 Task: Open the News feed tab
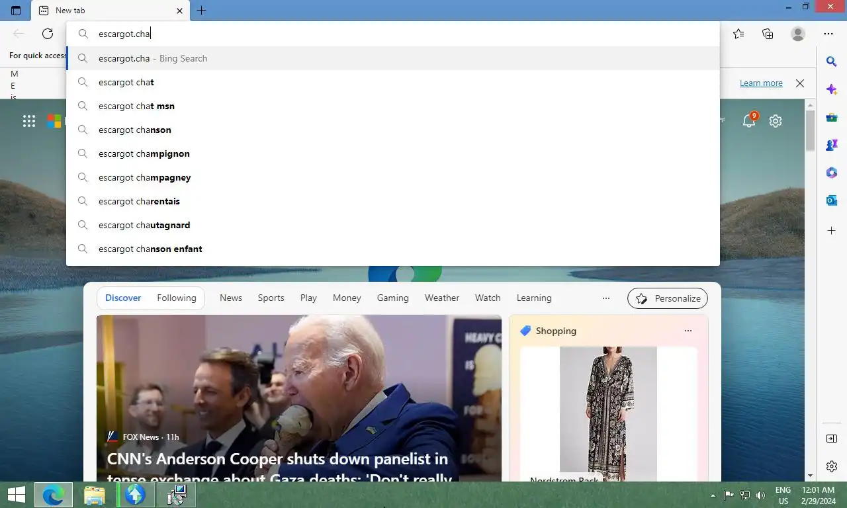tap(231, 298)
